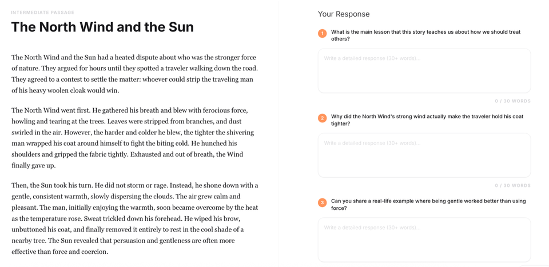549x267 pixels.
Task: Click the INTERMEDIATE PASSAGE label
Action: (x=42, y=13)
